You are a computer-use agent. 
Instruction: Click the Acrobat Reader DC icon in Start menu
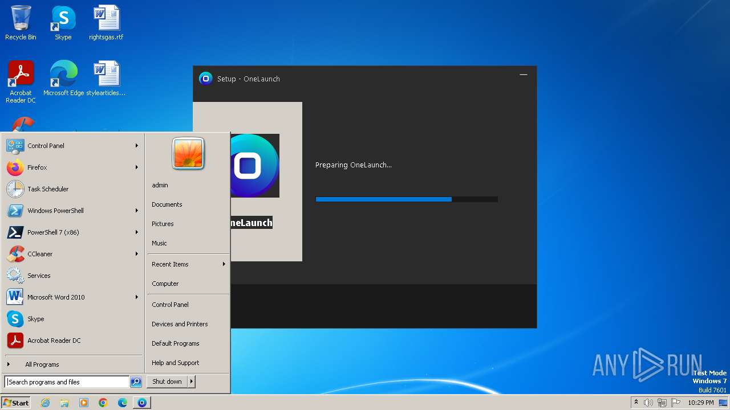[15, 341]
